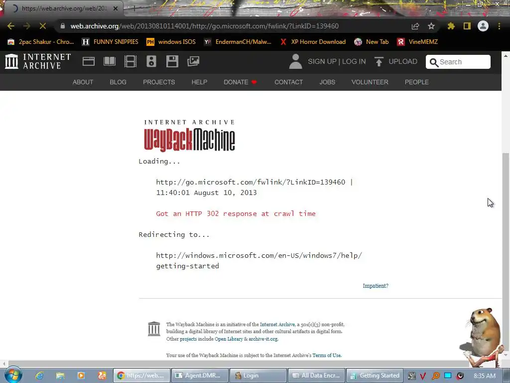Click SIGN UP | LOG IN link
This screenshot has height=383, width=510.
(337, 61)
